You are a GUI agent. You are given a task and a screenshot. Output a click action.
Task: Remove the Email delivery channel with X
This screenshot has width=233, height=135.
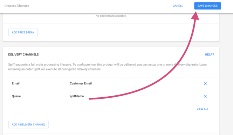point(205,83)
